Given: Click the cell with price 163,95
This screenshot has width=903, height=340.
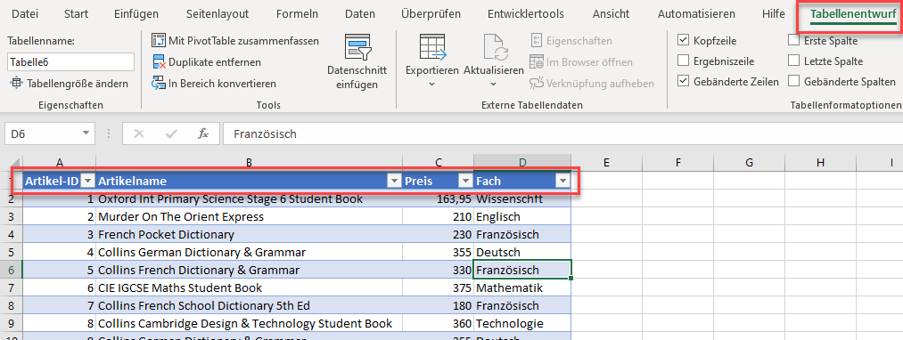Looking at the screenshot, I should pos(439,199).
